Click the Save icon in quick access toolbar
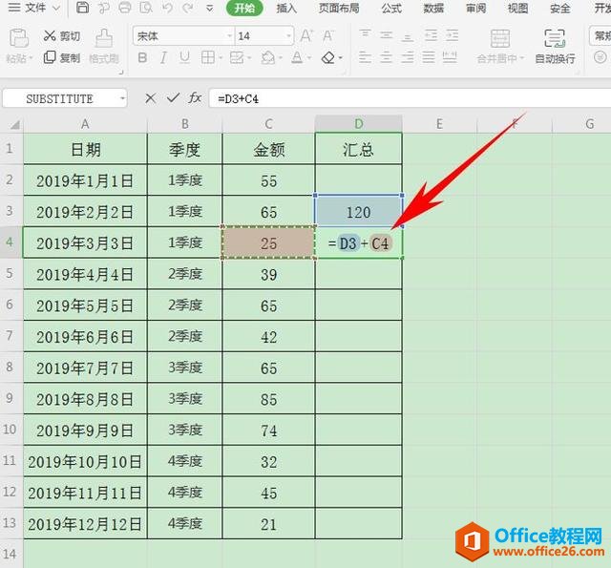 [82, 8]
